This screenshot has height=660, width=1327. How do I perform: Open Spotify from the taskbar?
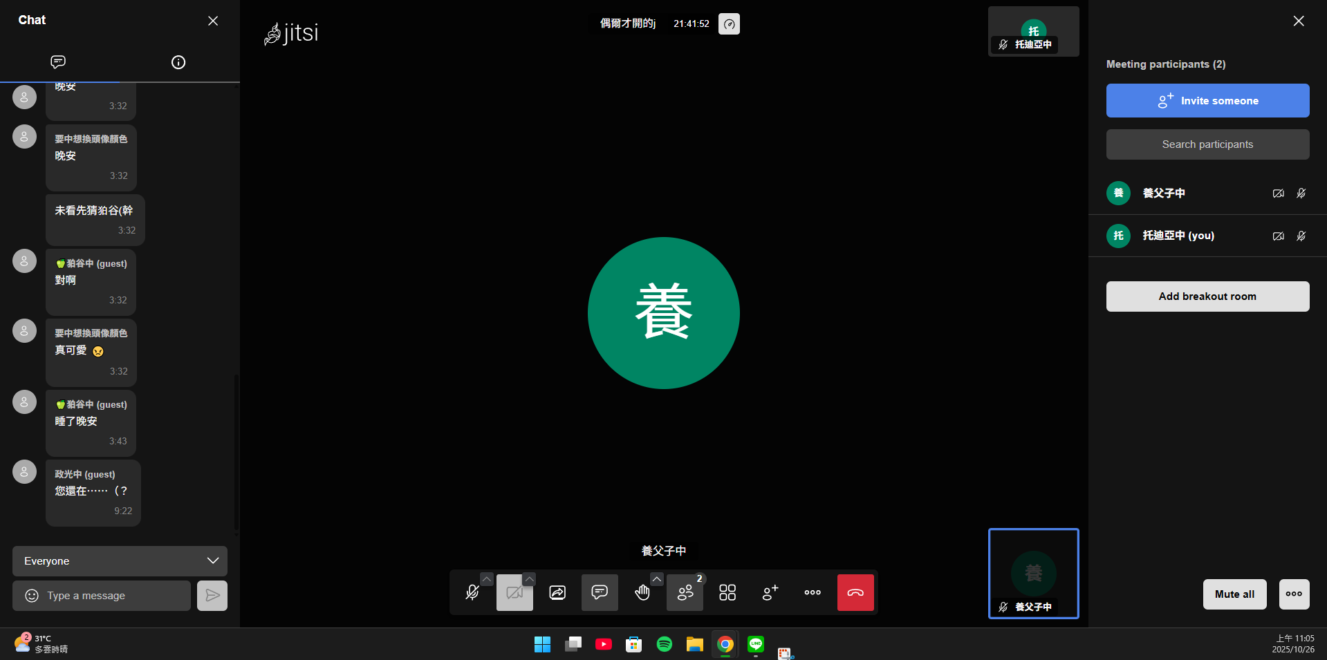pyautogui.click(x=664, y=644)
